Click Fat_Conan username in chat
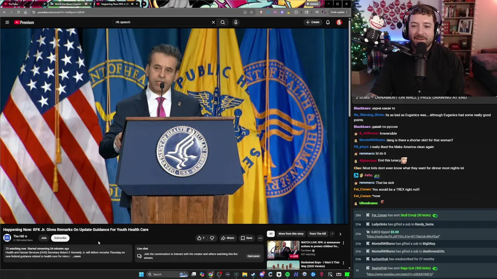 point(362,189)
